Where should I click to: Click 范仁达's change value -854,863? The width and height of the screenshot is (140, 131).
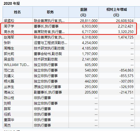[x=126, y=70]
